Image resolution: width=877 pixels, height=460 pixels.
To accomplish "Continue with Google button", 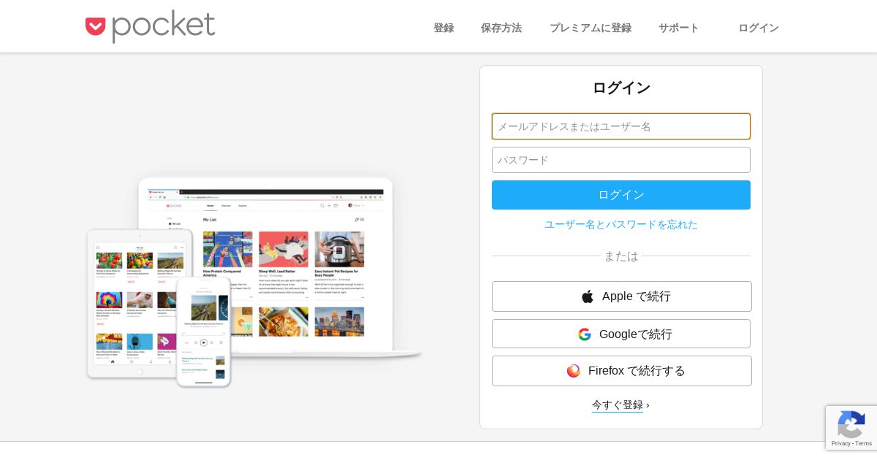I will tap(622, 334).
